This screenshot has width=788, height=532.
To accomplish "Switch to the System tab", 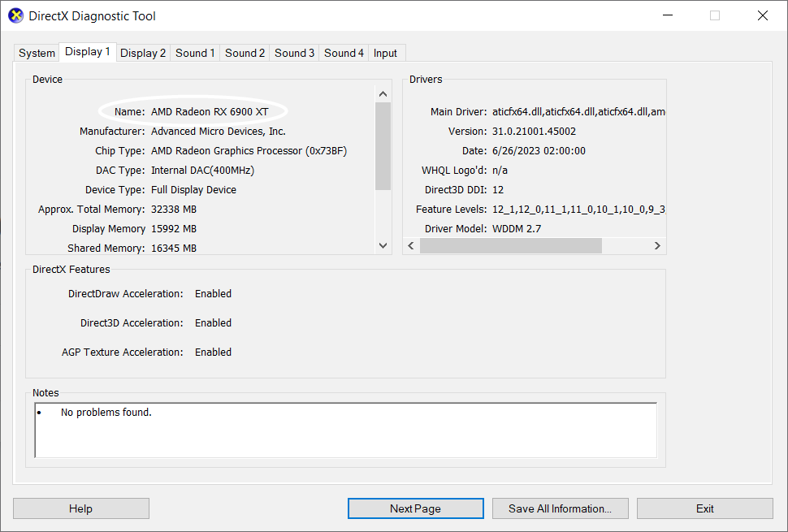I will [x=37, y=53].
